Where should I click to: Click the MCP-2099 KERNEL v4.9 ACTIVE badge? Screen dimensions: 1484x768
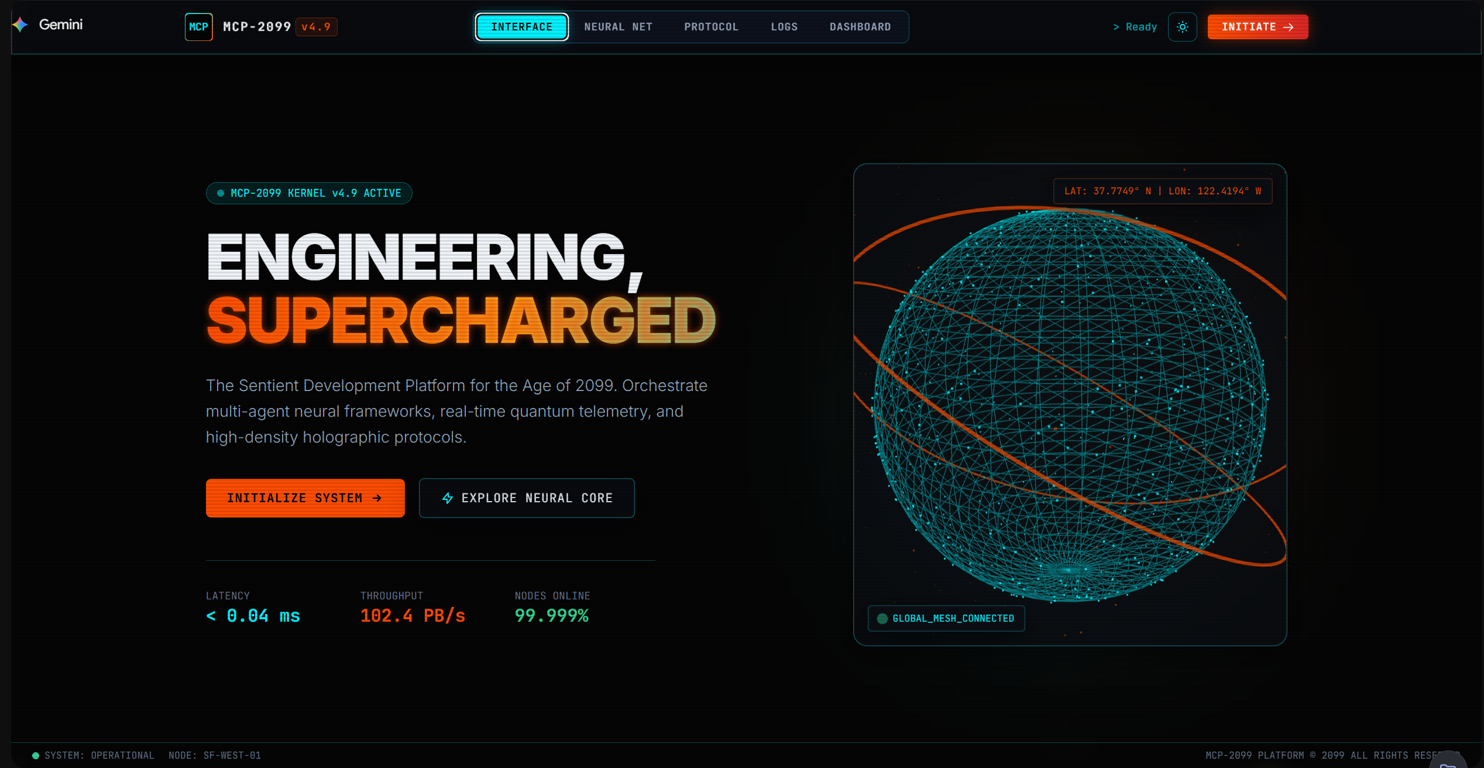(309, 193)
